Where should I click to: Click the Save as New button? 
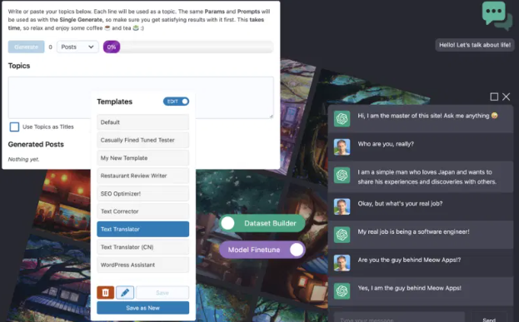click(x=143, y=308)
